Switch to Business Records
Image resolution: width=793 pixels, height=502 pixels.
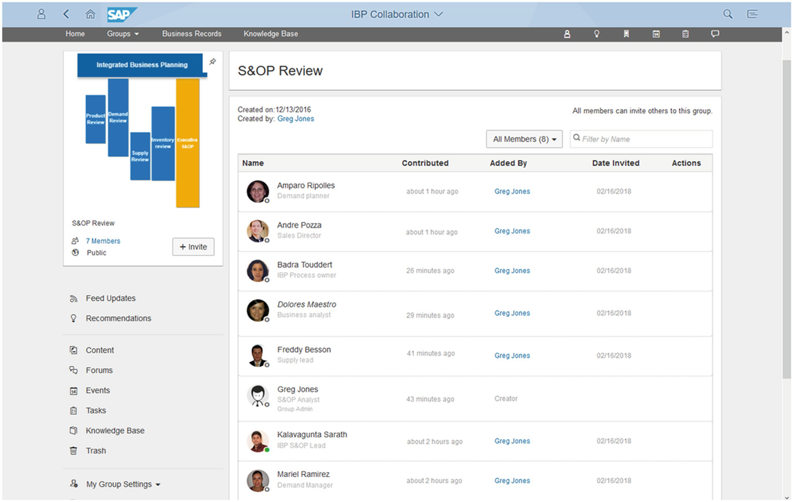point(192,34)
